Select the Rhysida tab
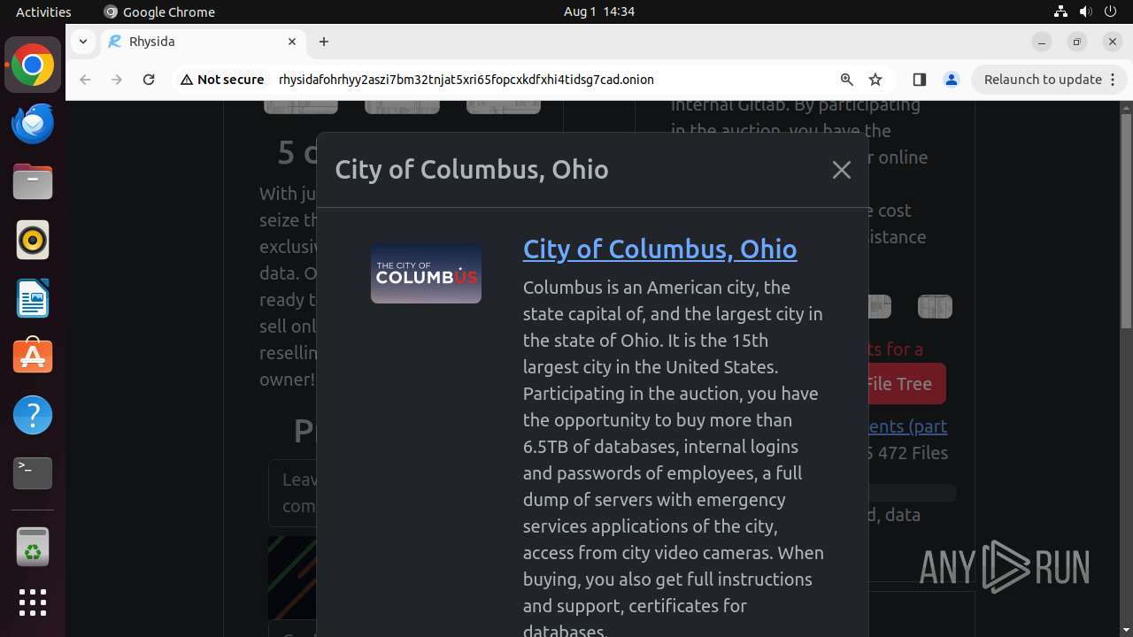This screenshot has width=1133, height=637. click(x=202, y=42)
